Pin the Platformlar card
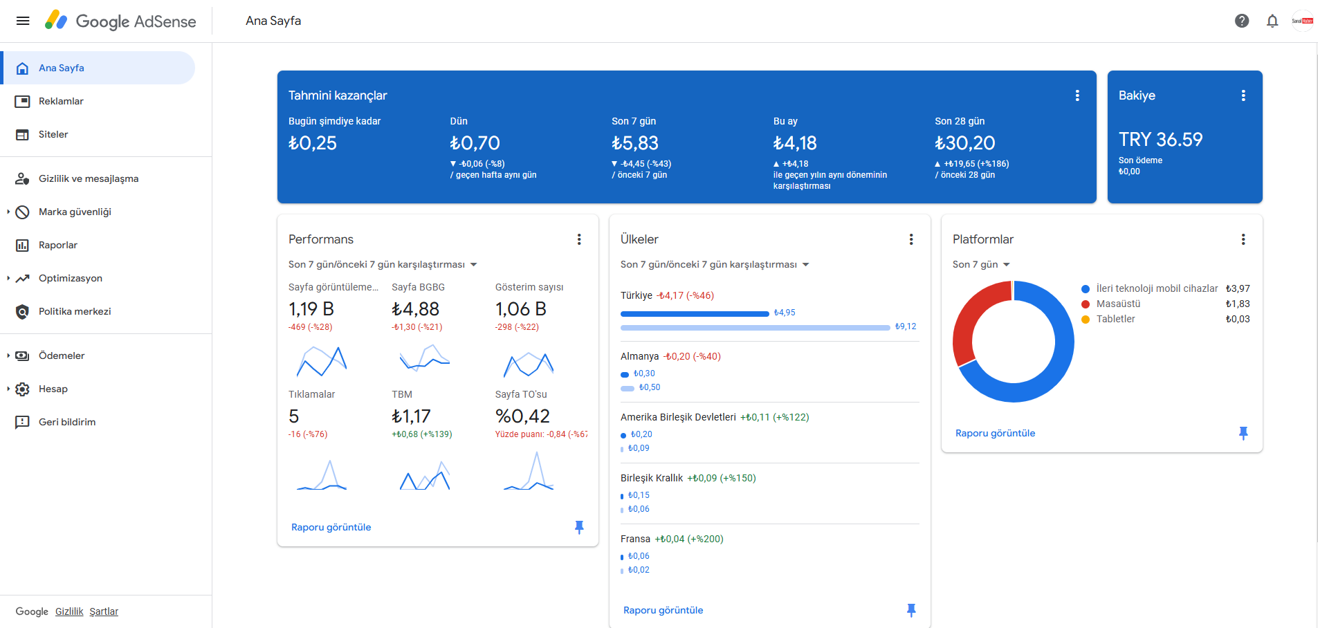 coord(1243,433)
